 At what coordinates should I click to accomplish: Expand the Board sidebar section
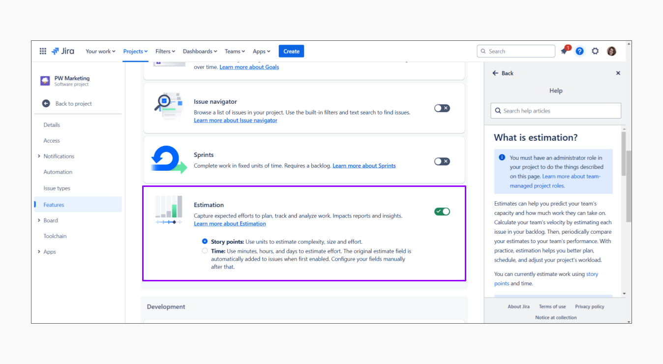39,220
